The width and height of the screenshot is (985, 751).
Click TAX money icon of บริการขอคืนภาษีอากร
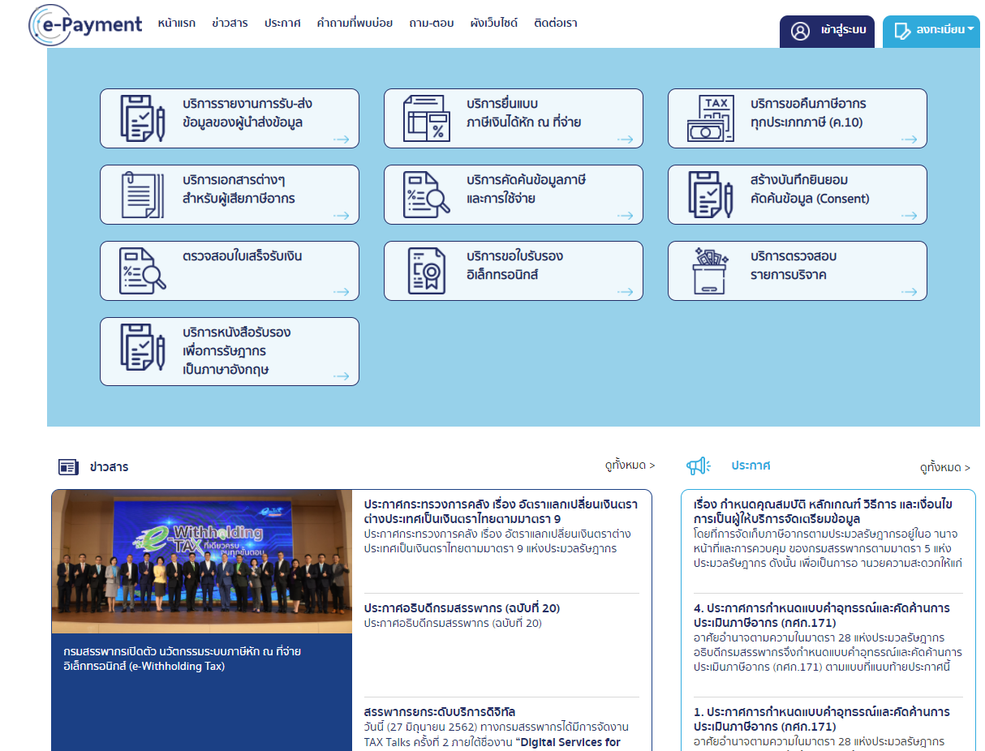pyautogui.click(x=711, y=118)
